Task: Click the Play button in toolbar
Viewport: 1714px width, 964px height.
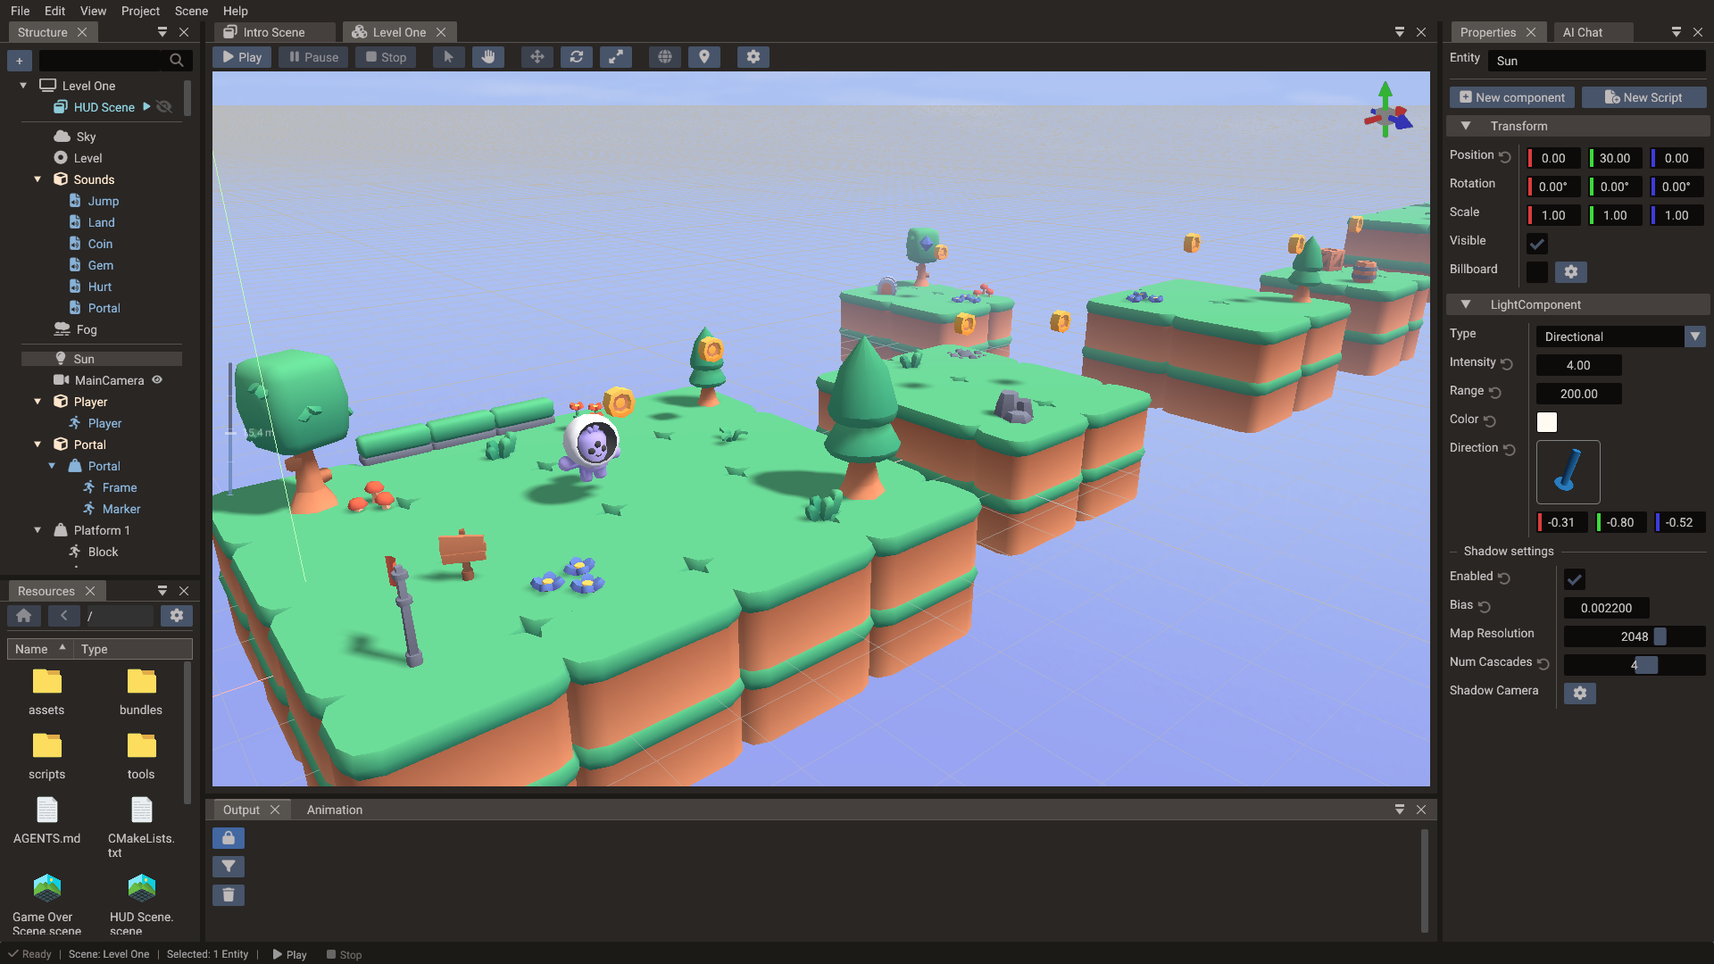Action: pos(242,57)
